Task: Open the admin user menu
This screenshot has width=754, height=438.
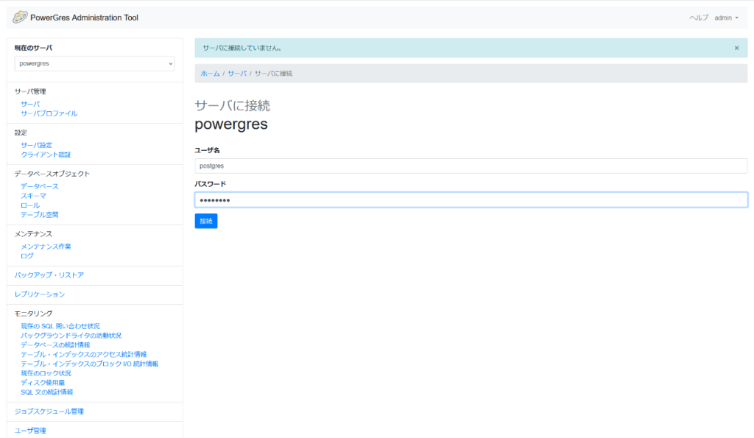Action: (726, 18)
